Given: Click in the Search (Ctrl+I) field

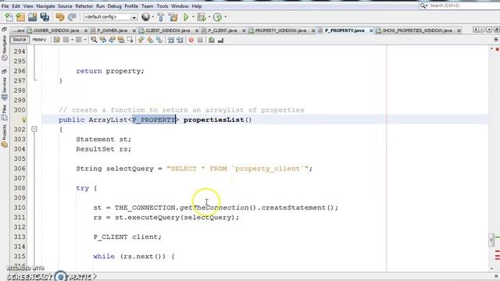Looking at the screenshot, I should pos(464,5).
